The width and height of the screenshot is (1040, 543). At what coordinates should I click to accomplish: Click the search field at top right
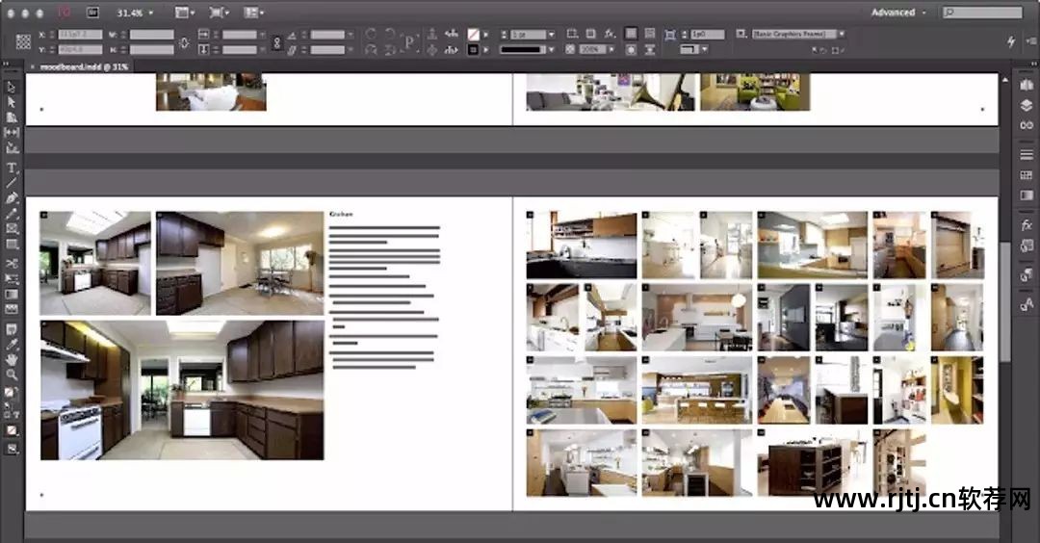981,13
